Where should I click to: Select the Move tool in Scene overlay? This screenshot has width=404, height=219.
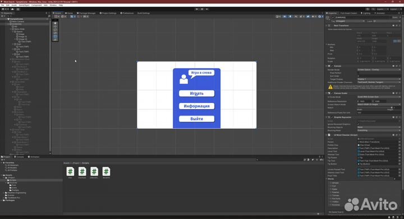click(x=55, y=26)
